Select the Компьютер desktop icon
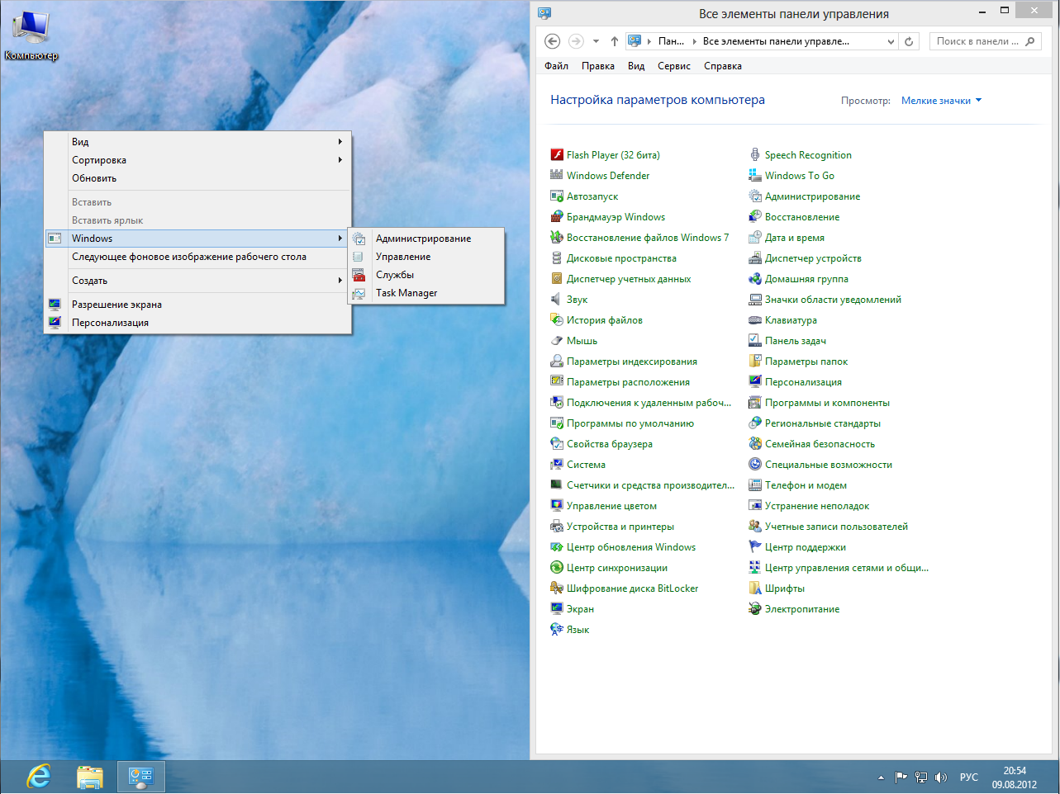Image resolution: width=1060 pixels, height=794 pixels. [x=31, y=36]
